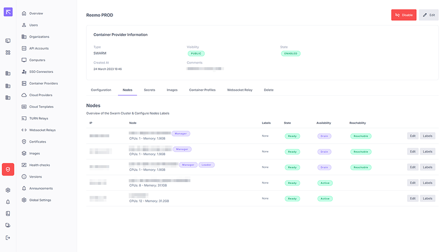The height and width of the screenshot is (252, 448).
Task: Open Container Providers in sidebar
Action: tap(43, 83)
